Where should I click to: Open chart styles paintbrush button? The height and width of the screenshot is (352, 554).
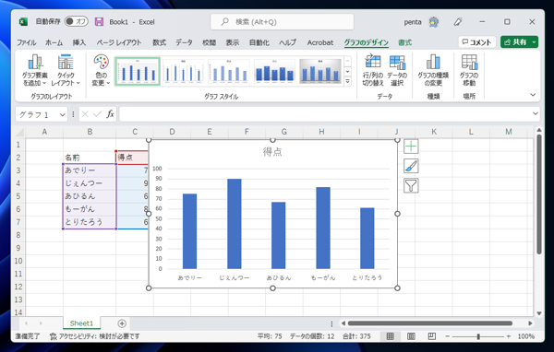[x=411, y=166]
